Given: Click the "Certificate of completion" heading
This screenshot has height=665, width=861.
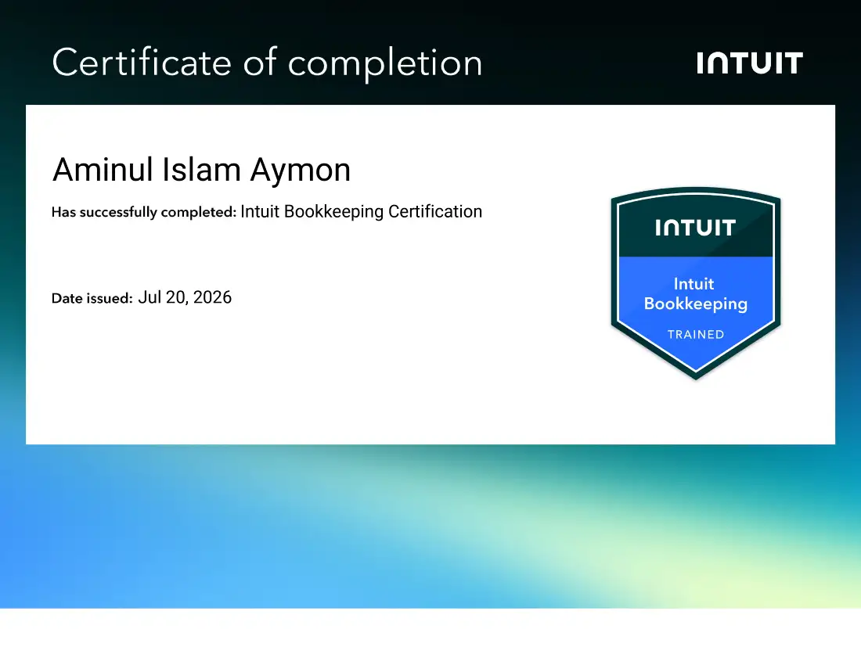Looking at the screenshot, I should (268, 63).
